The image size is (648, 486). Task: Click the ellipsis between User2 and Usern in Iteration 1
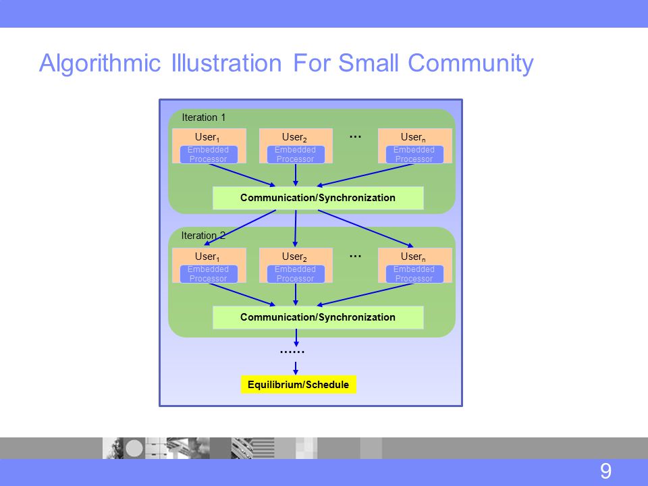click(x=356, y=137)
